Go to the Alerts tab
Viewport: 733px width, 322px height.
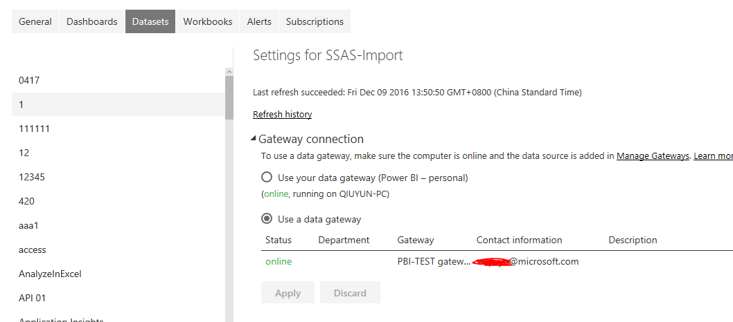pyautogui.click(x=259, y=21)
